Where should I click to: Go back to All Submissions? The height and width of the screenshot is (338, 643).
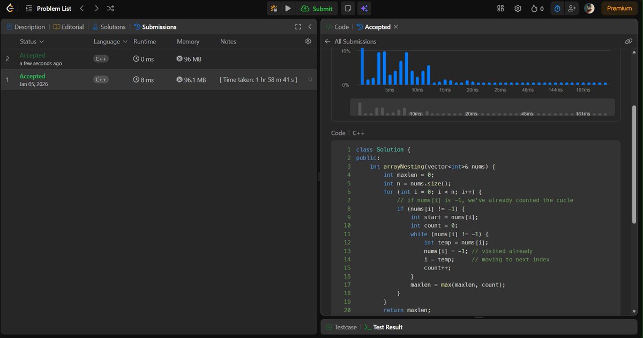(350, 41)
